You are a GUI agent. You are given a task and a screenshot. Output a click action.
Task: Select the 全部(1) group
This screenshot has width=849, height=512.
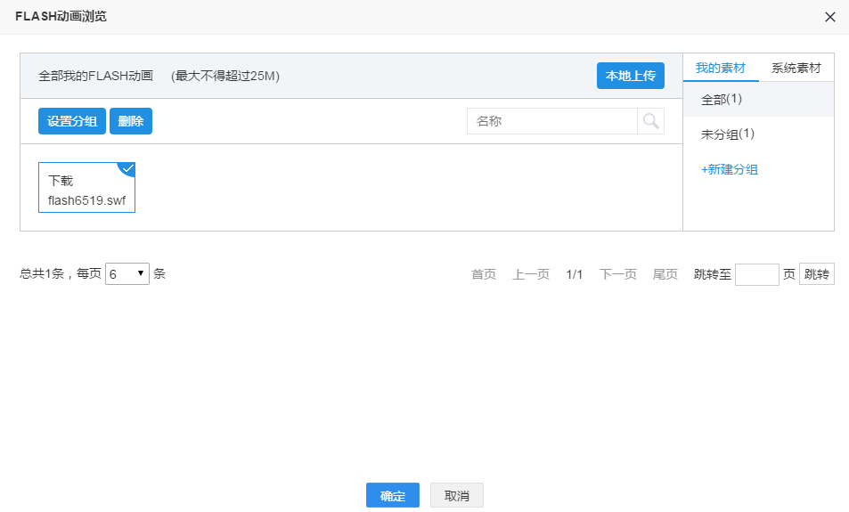722,99
